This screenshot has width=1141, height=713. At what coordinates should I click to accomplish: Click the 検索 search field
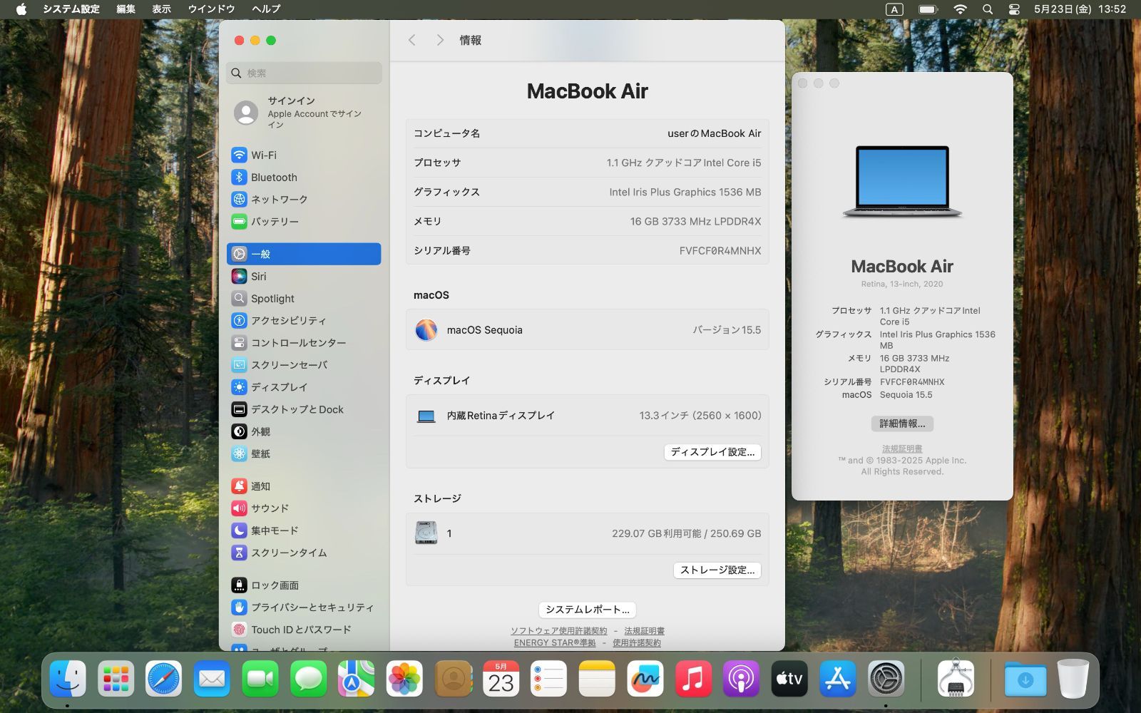click(x=304, y=73)
